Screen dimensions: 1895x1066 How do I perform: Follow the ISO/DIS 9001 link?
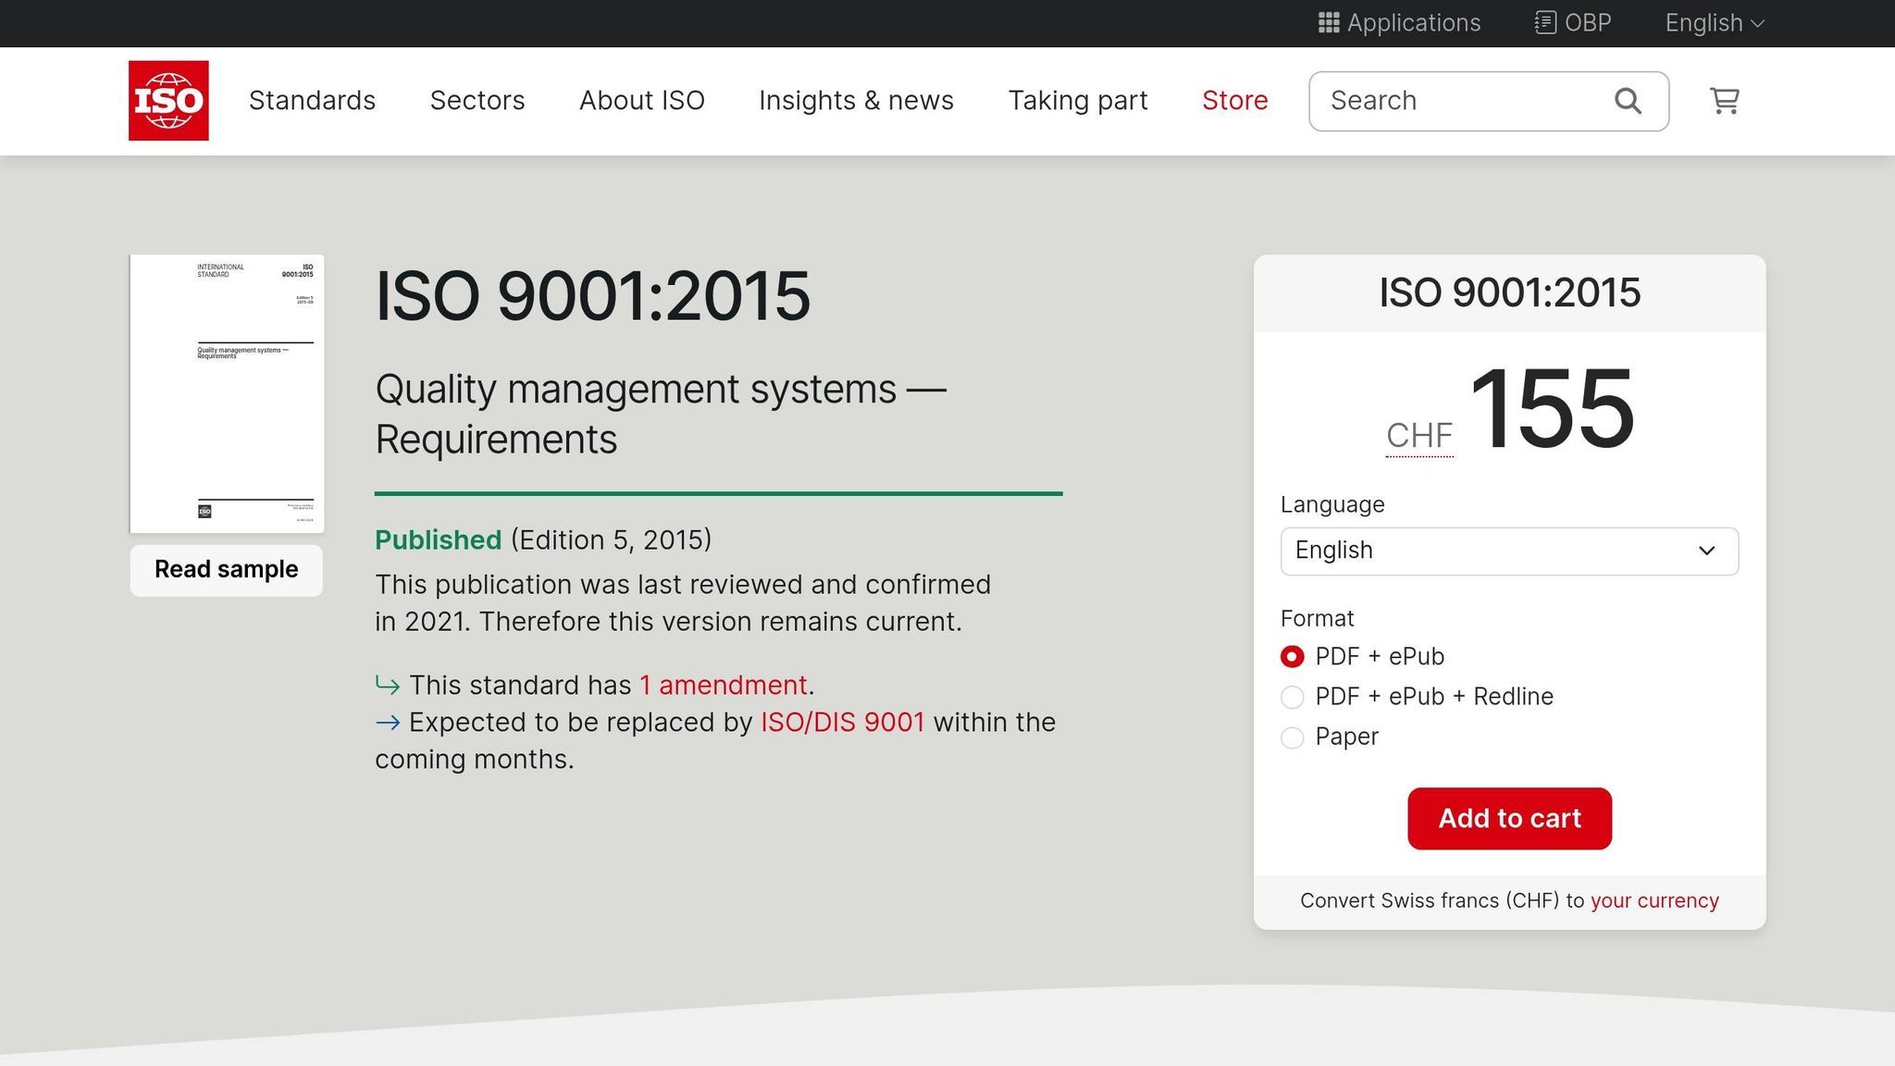[x=842, y=722]
